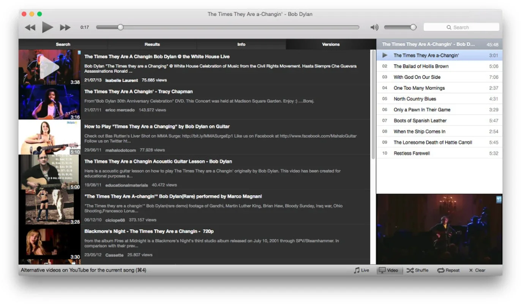Select 'The Times They Are A Changin Bob Dylan @ the White House Live'
Screen dimensions: 521x304
[157, 57]
